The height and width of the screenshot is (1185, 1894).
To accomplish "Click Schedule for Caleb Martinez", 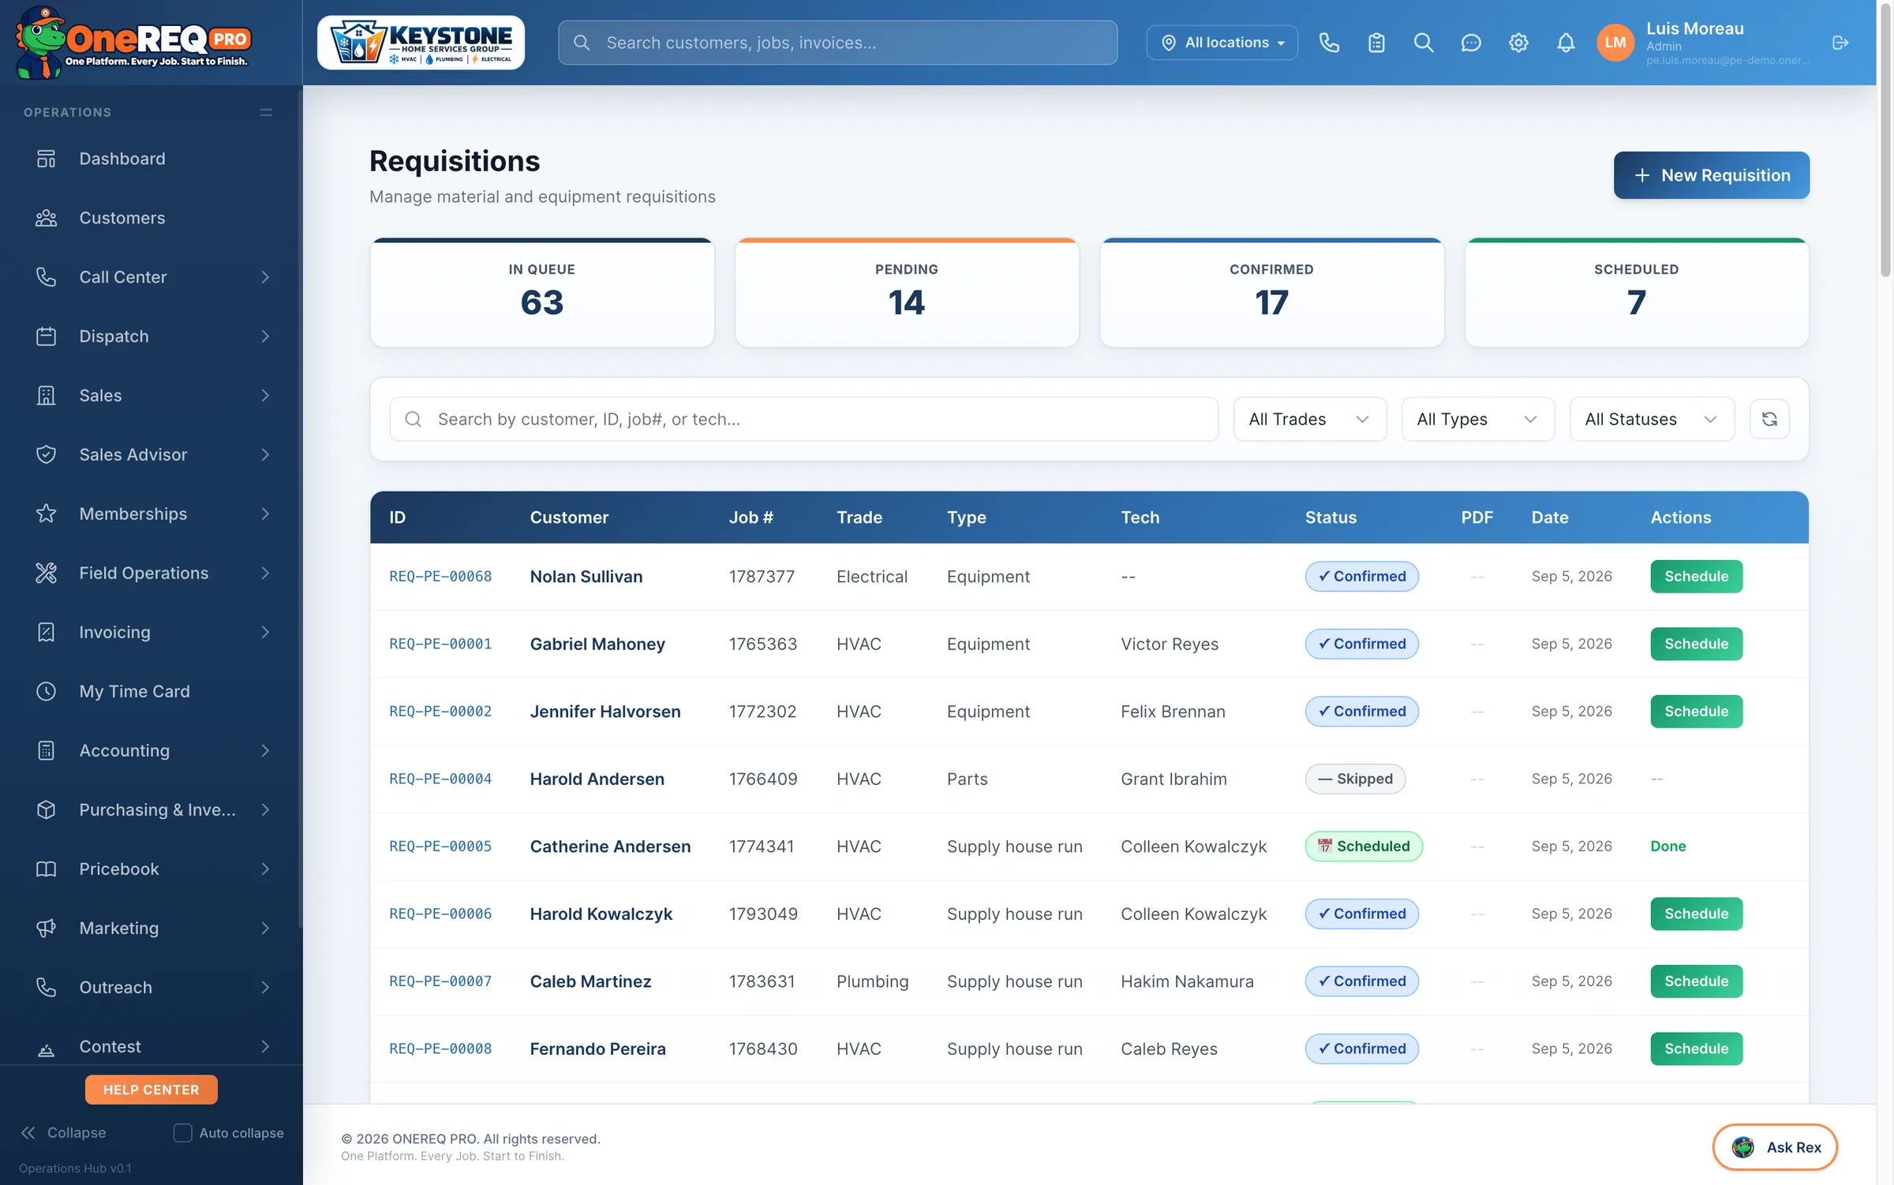I will point(1696,981).
